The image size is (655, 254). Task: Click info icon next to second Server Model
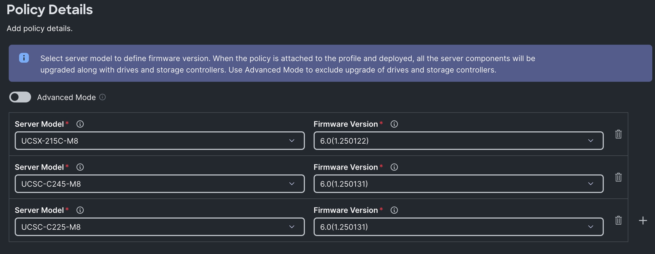point(80,167)
